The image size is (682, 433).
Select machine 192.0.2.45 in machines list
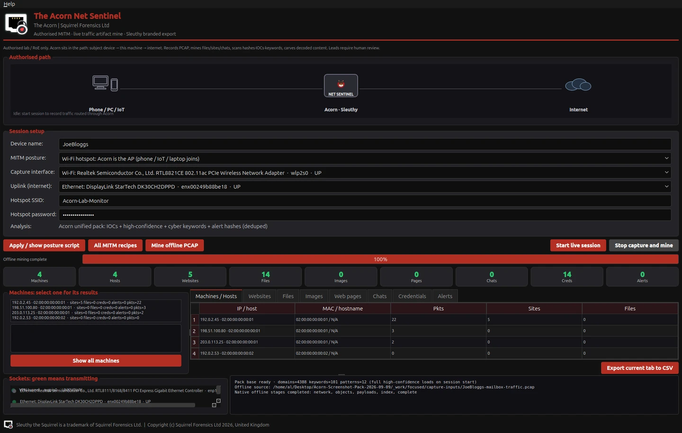[x=96, y=302]
